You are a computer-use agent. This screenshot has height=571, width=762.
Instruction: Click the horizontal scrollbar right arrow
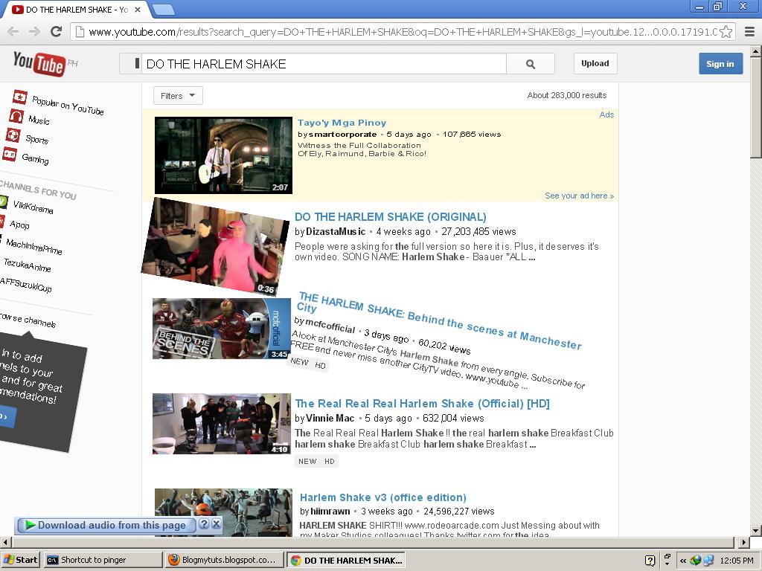(x=744, y=542)
